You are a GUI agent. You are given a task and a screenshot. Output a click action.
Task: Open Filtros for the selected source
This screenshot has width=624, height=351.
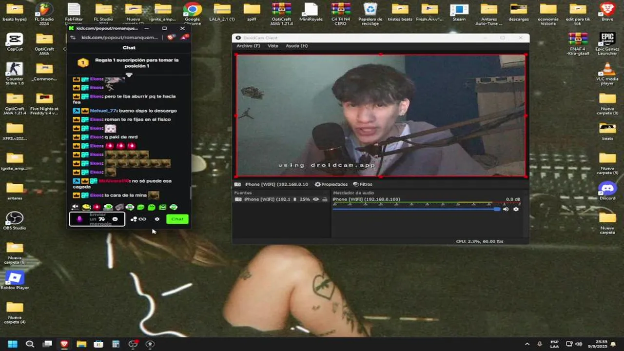click(x=363, y=184)
